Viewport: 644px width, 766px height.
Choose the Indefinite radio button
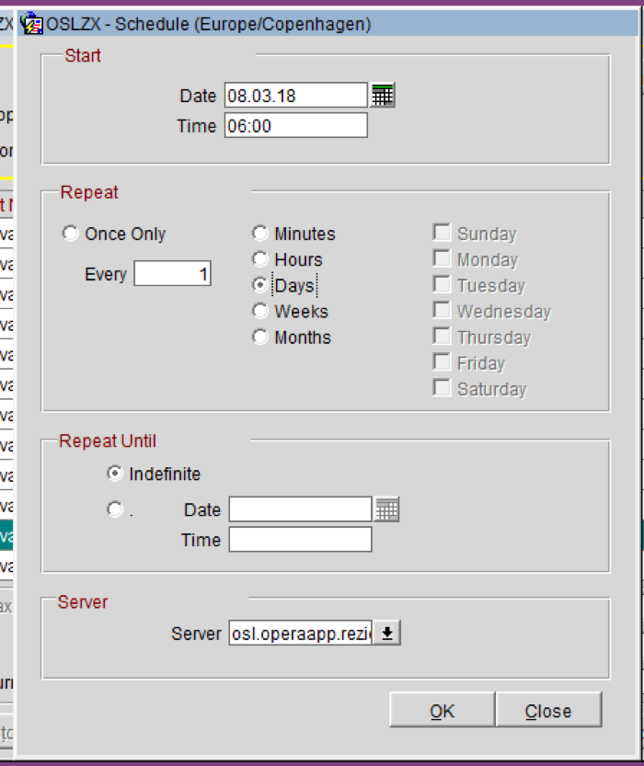(x=115, y=474)
